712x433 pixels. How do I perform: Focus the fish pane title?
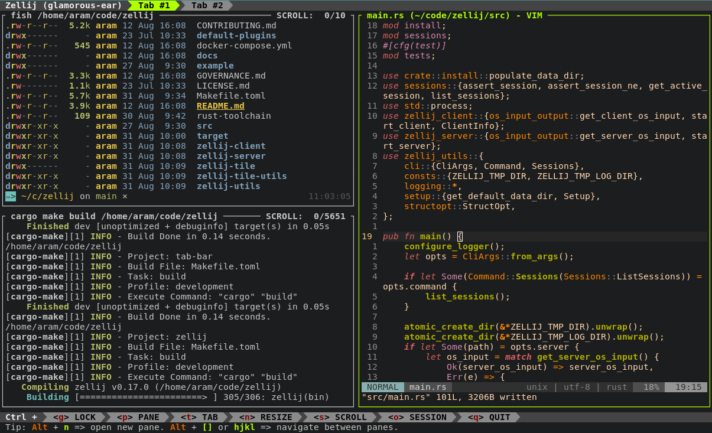click(x=82, y=15)
